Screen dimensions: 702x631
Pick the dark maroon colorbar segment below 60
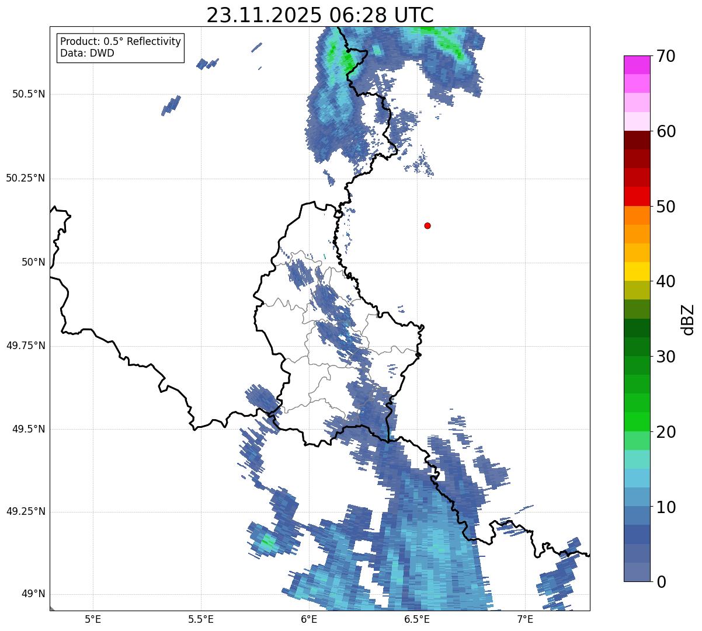click(637, 140)
